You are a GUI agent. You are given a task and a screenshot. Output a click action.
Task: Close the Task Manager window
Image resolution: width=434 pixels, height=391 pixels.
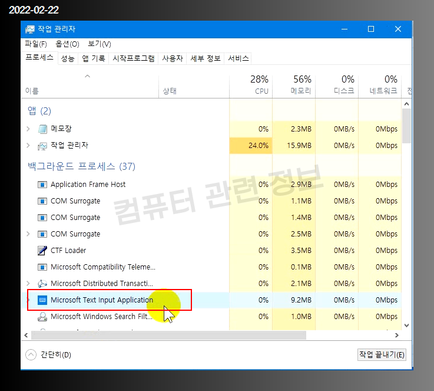click(398, 29)
